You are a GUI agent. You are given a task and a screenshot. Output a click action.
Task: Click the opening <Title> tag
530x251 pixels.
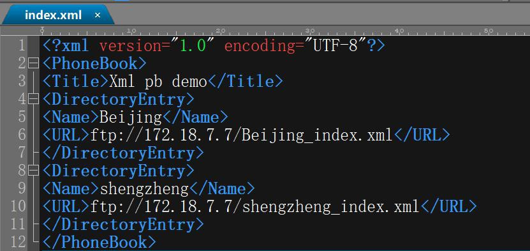pyautogui.click(x=76, y=81)
